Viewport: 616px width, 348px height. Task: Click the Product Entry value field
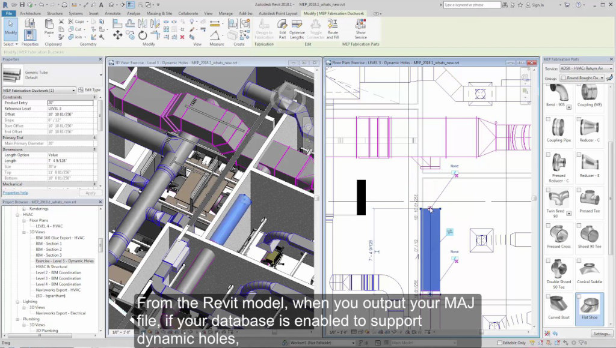coord(70,103)
